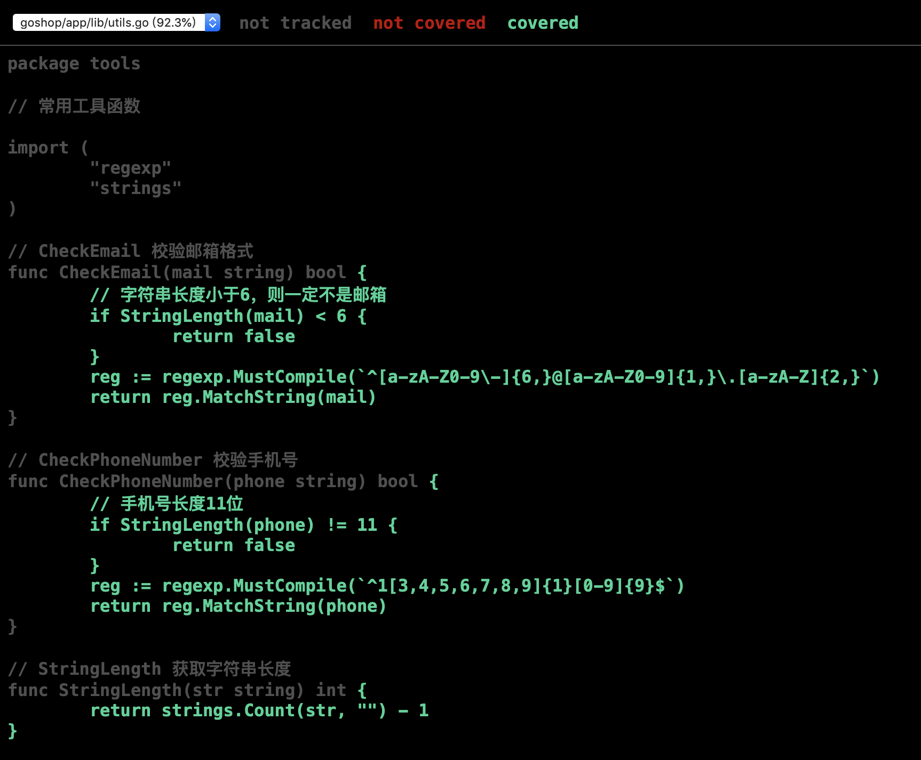Viewport: 921px width, 760px height.
Task: Click 'if StringLength(phone) != 11 {' line
Action: [x=244, y=524]
